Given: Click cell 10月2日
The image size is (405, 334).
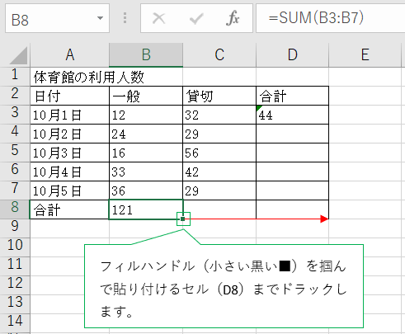Looking at the screenshot, I should pyautogui.click(x=69, y=134).
